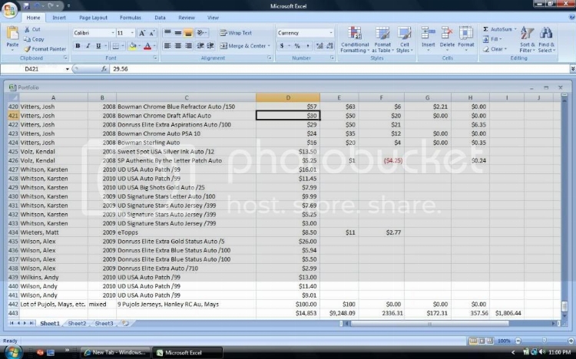
Task: Toggle Align Text Right
Action: pyautogui.click(x=188, y=46)
